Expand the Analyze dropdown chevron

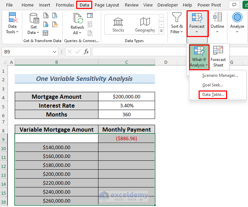tap(237, 32)
